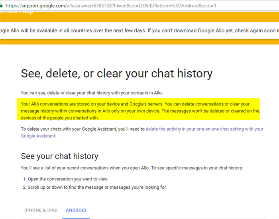This screenshot has width=279, height=219.
Task: Switch to the ANDROID tab
Action: coord(76,210)
